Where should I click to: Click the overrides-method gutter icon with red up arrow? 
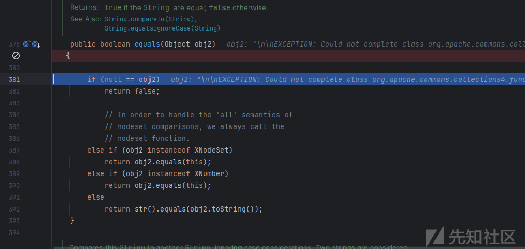[x=27, y=44]
